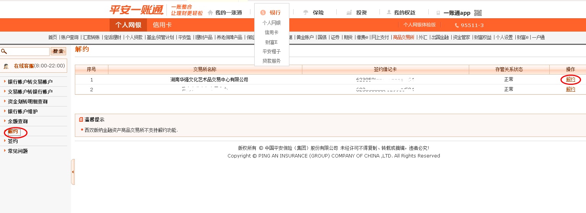Go to 首页 in navigation bar

(x=52, y=37)
